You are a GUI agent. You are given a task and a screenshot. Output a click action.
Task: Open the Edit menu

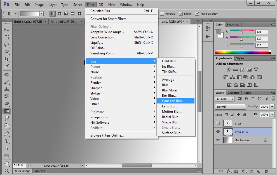point(27,4)
